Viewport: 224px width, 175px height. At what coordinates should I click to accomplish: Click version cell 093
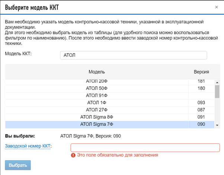pyautogui.click(x=201, y=103)
